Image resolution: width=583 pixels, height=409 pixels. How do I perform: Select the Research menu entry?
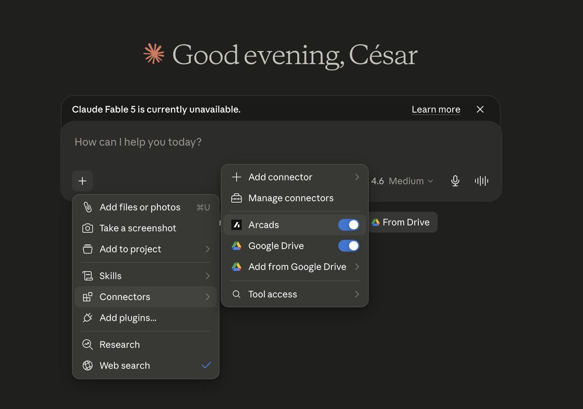click(x=146, y=344)
